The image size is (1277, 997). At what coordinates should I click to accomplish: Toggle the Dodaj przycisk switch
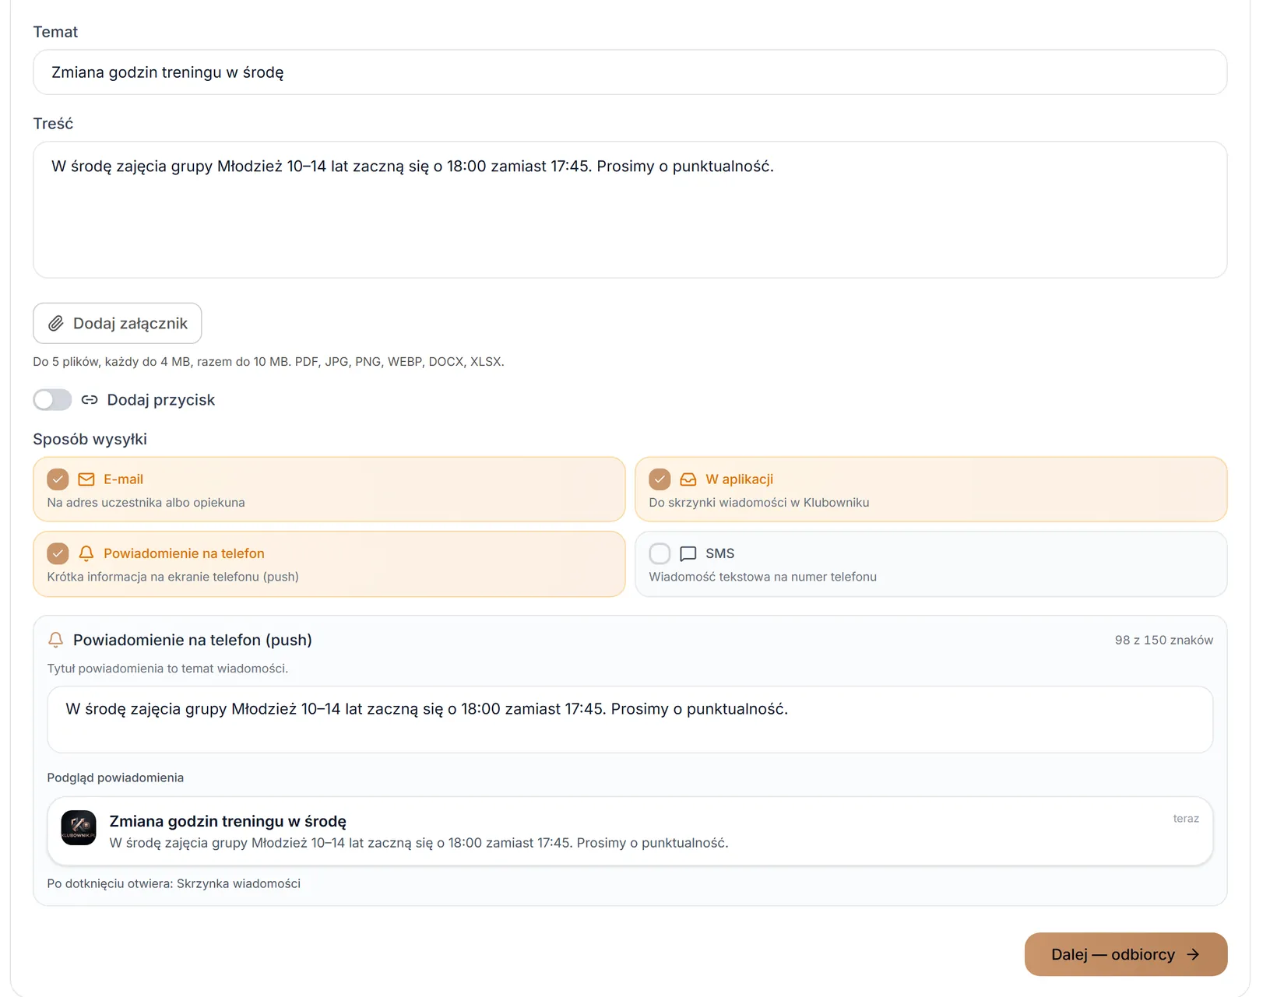(52, 400)
